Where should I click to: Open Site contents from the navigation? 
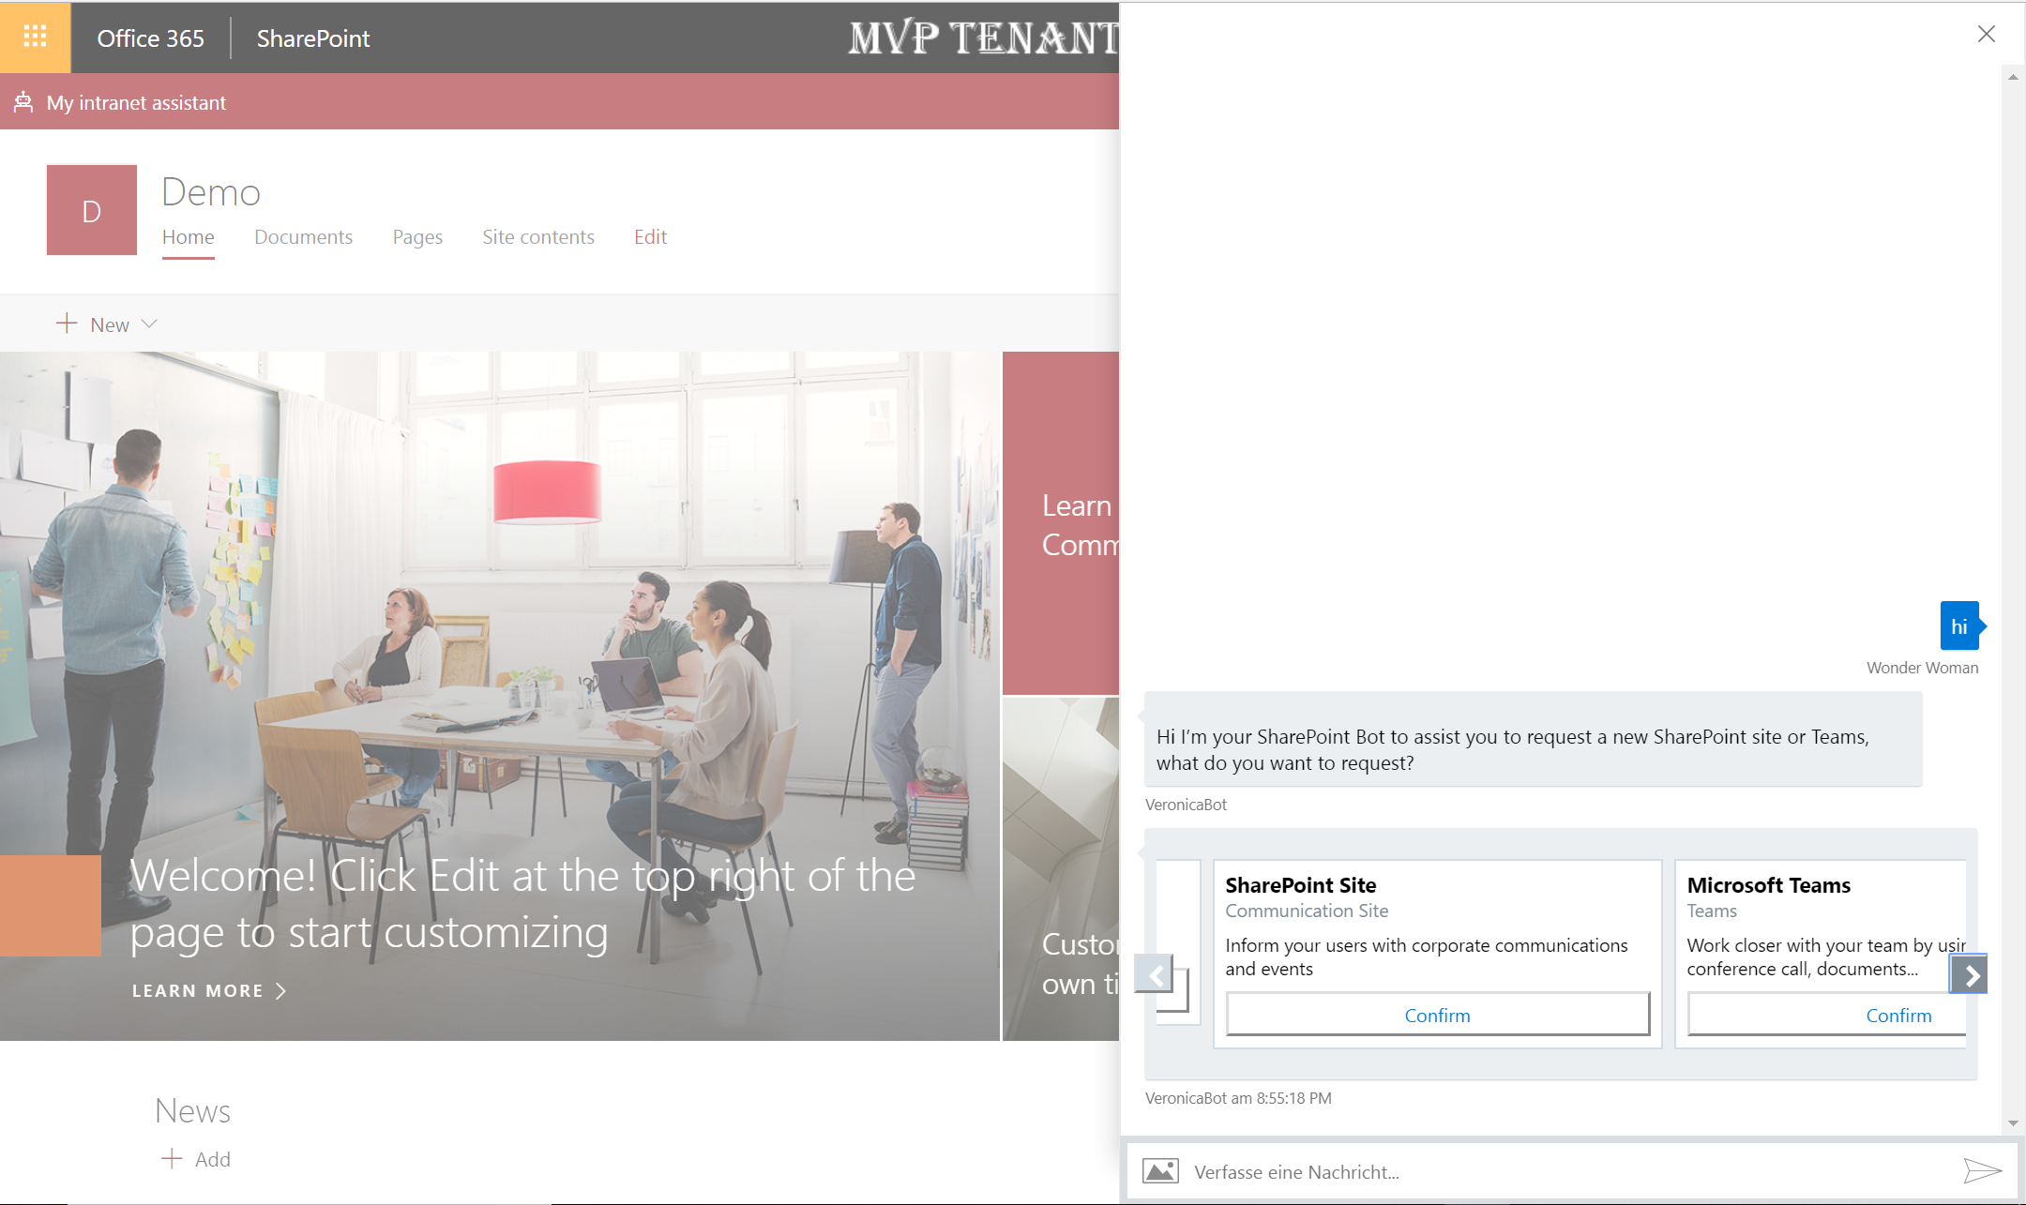538,237
